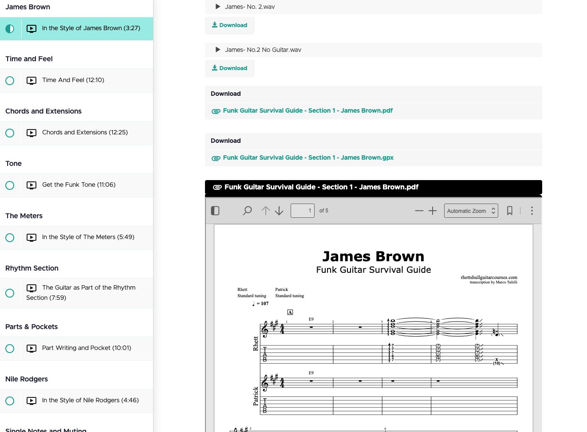This screenshot has height=432, width=587.
Task: Click the Nile Rodgers section heading
Action: [x=27, y=379]
